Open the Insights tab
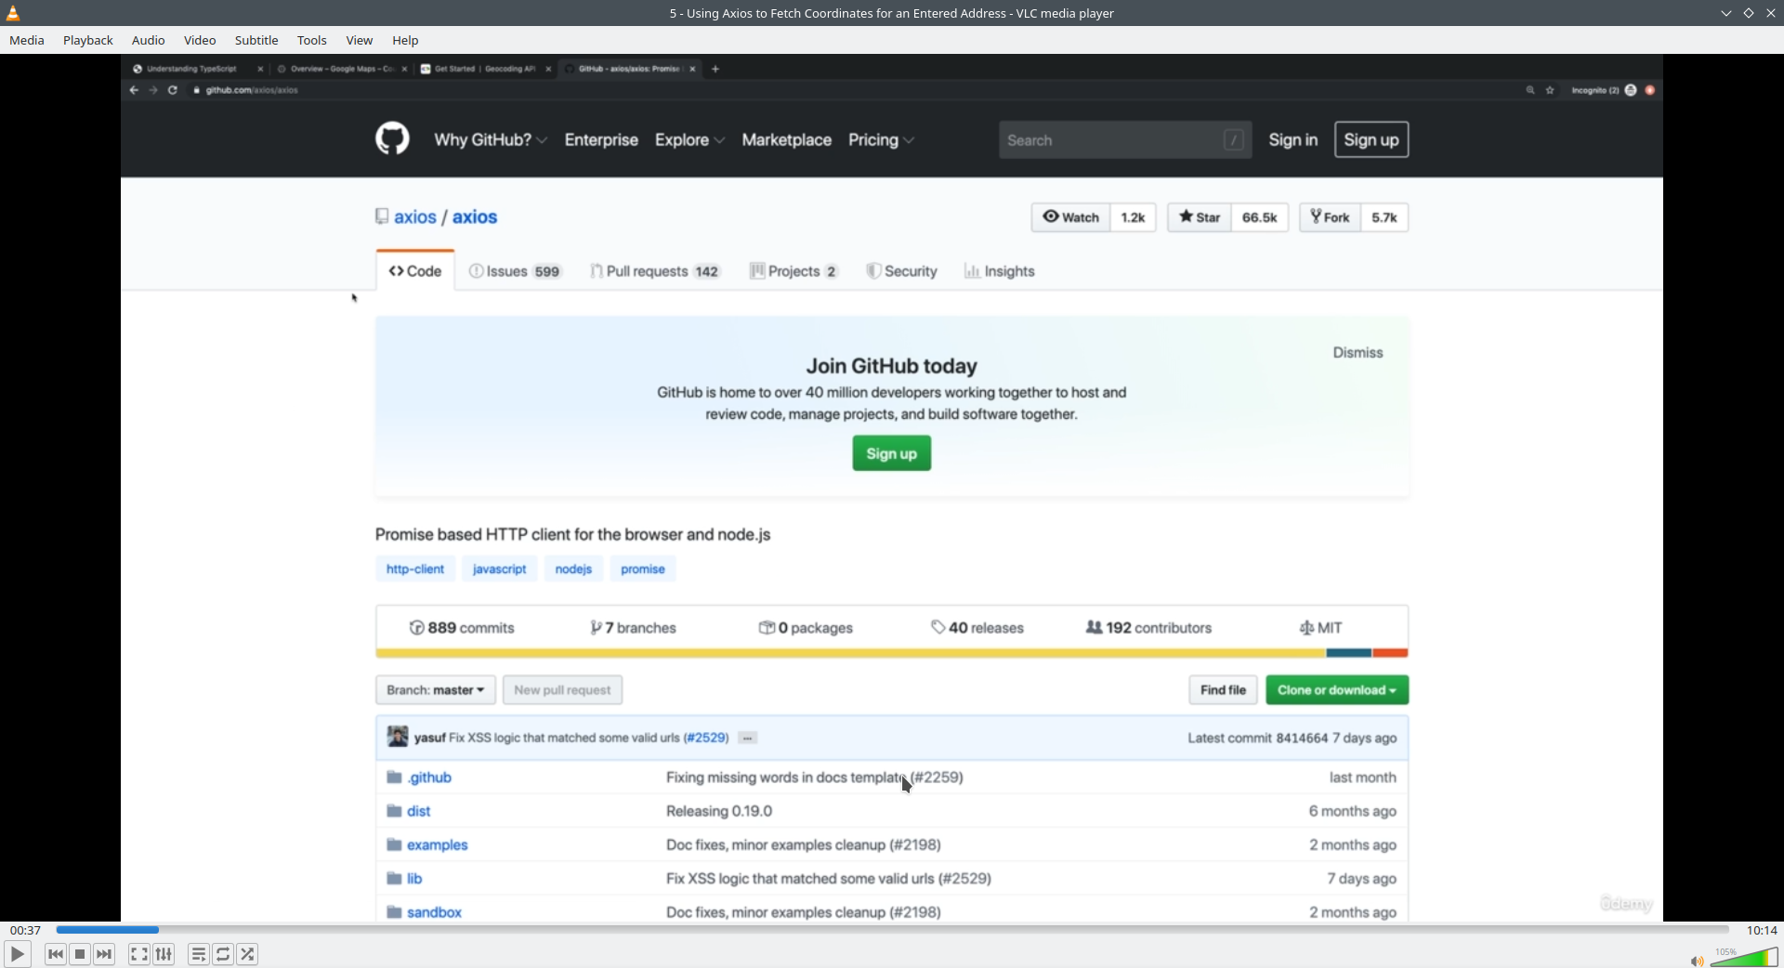Viewport: 1784px width, 968px height. (x=1000, y=271)
